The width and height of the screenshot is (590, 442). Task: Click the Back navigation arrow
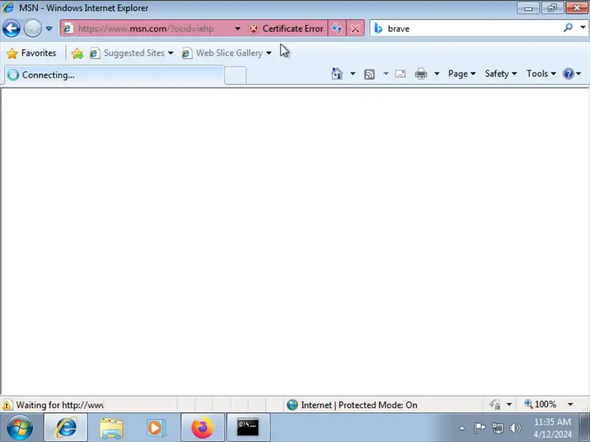(x=12, y=29)
